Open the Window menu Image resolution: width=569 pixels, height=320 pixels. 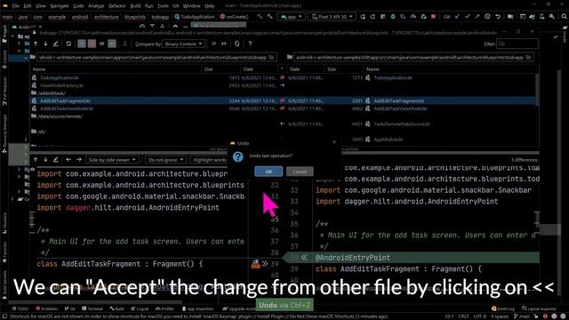191,6
